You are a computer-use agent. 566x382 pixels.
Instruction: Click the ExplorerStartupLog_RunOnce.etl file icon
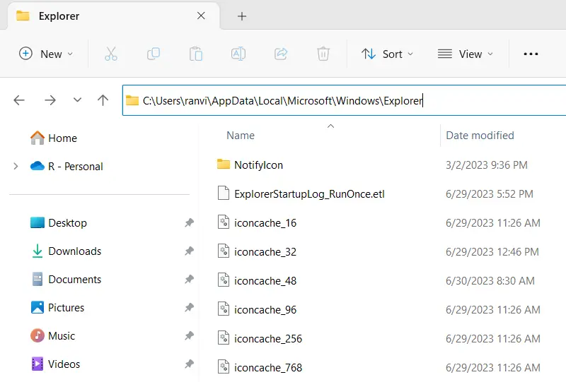coord(224,193)
